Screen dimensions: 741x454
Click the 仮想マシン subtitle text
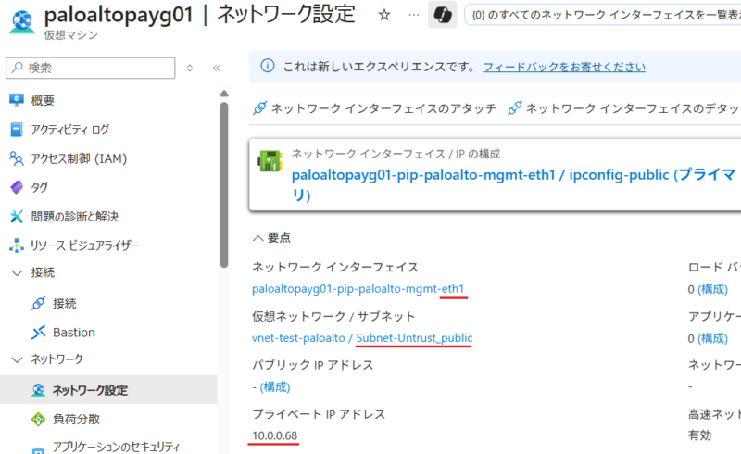point(71,35)
